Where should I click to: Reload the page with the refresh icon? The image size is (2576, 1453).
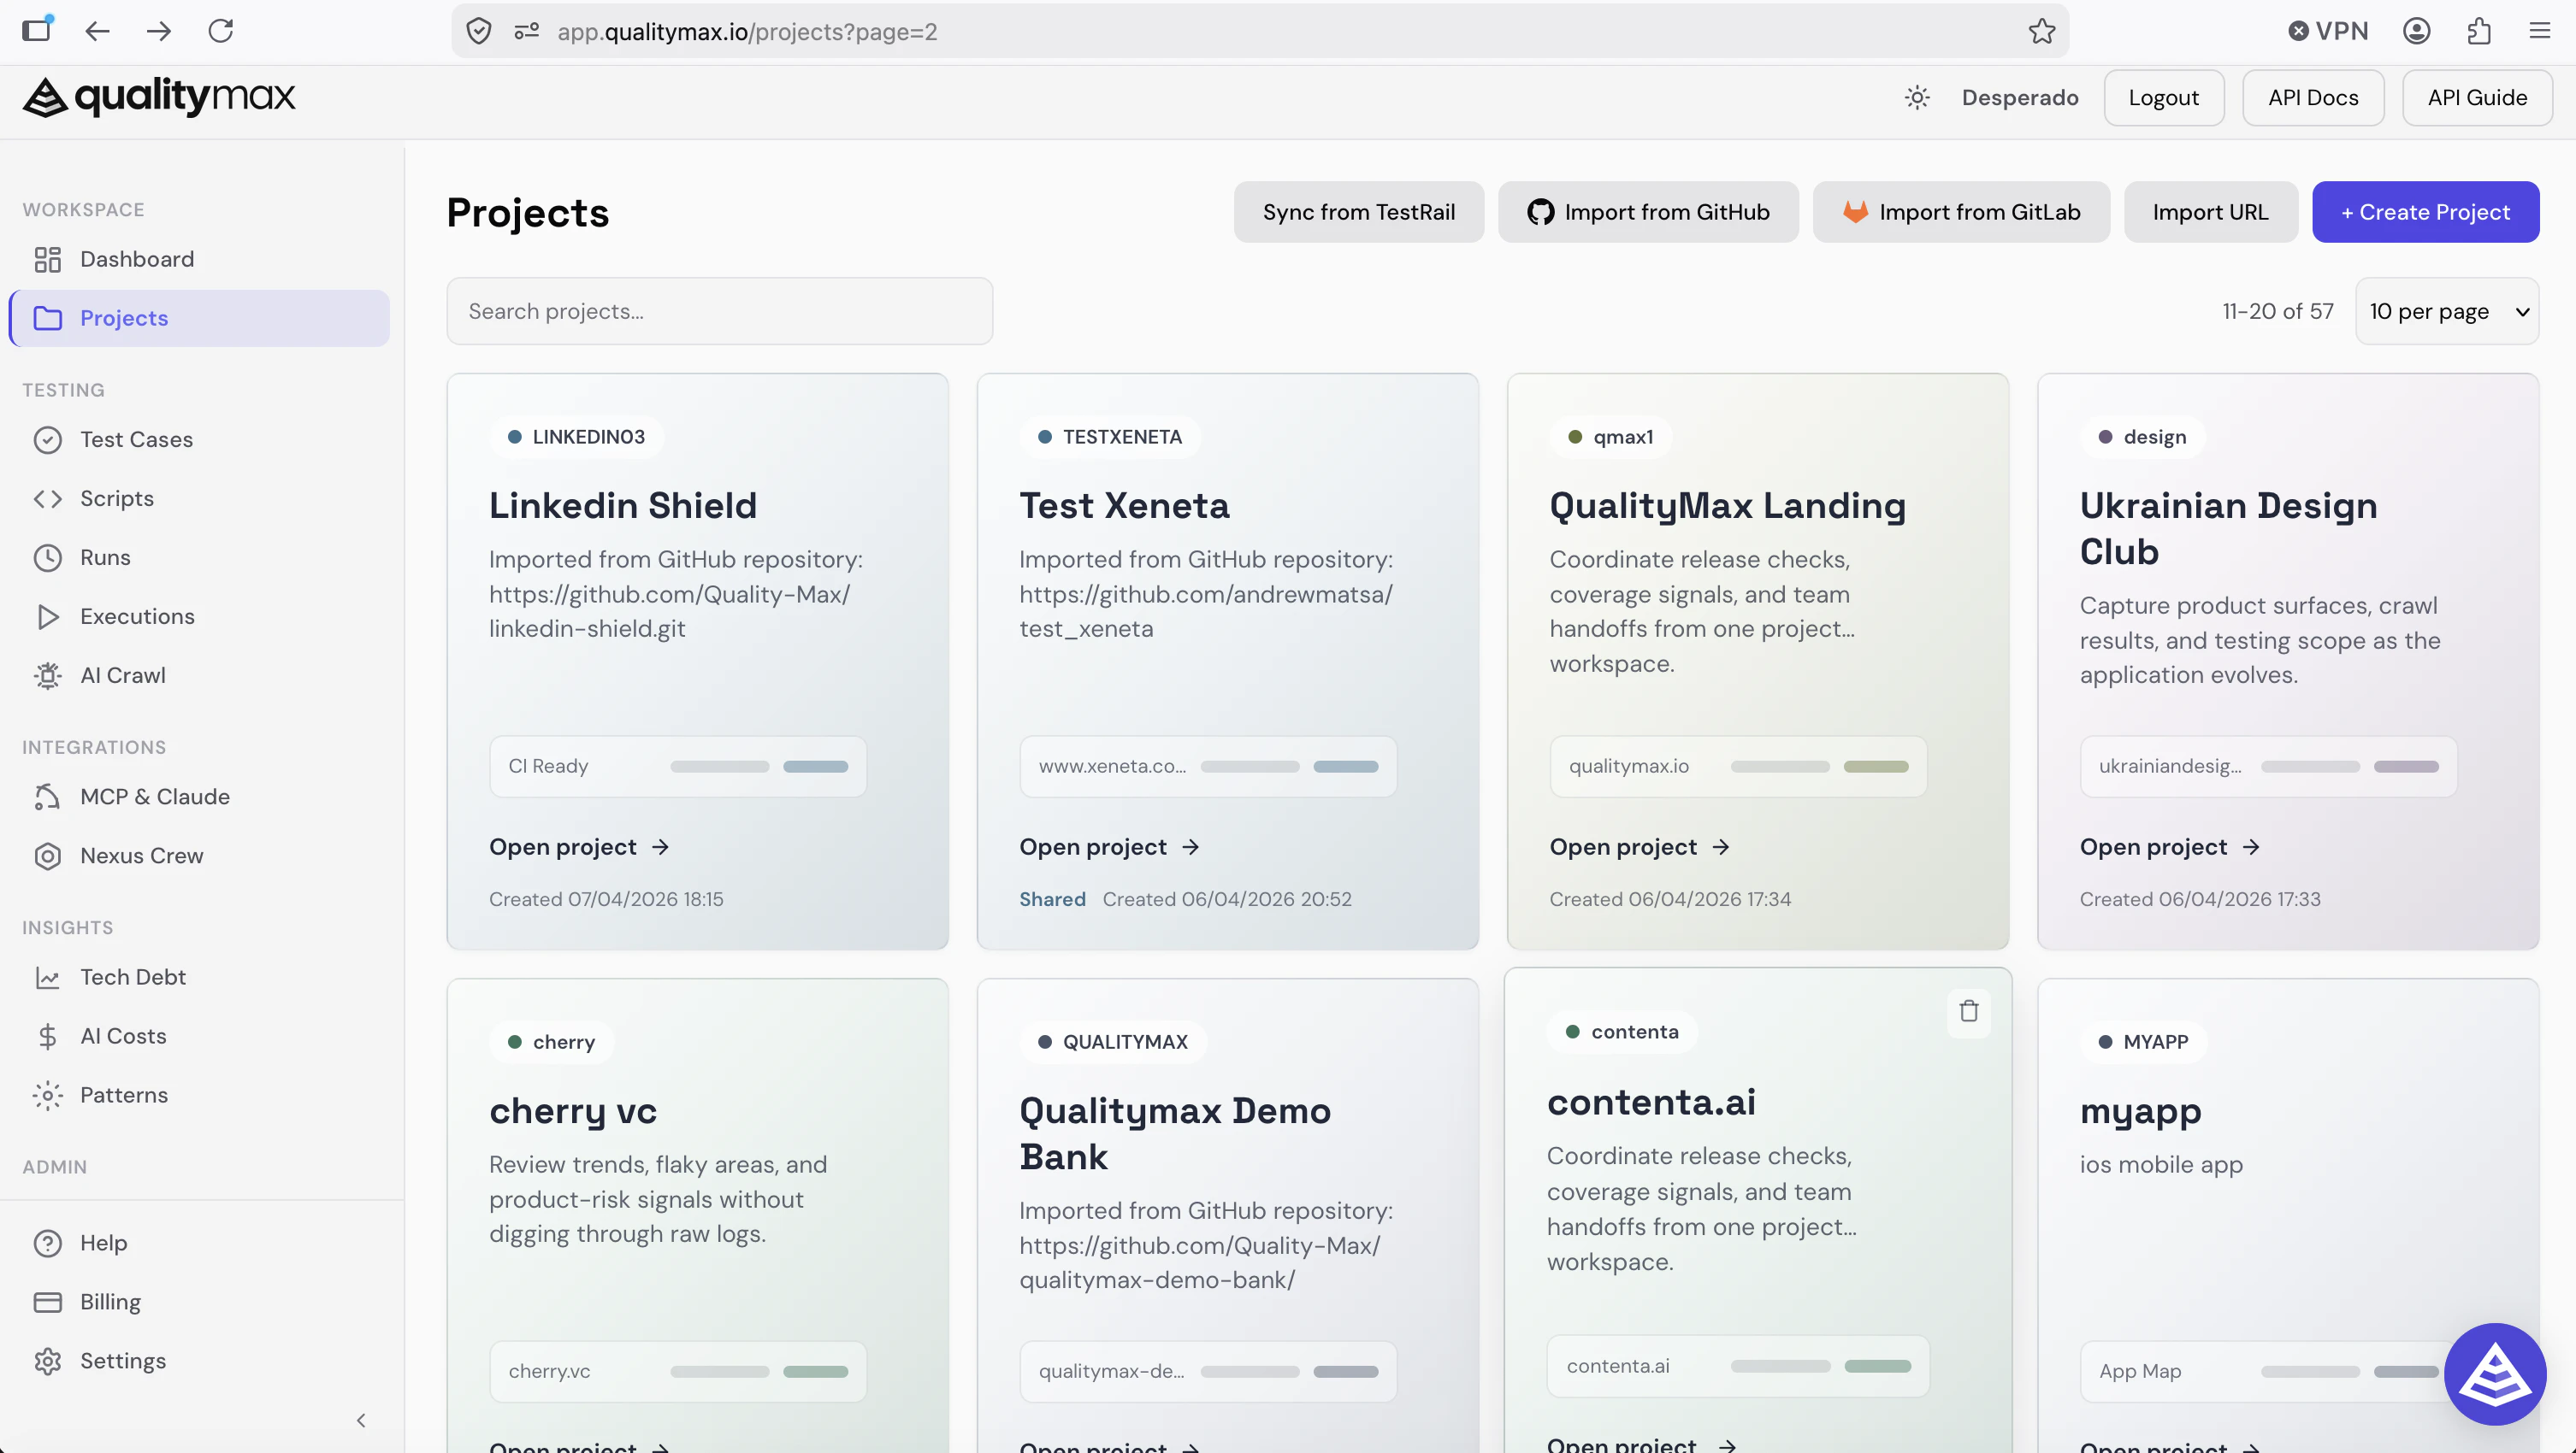tap(221, 31)
